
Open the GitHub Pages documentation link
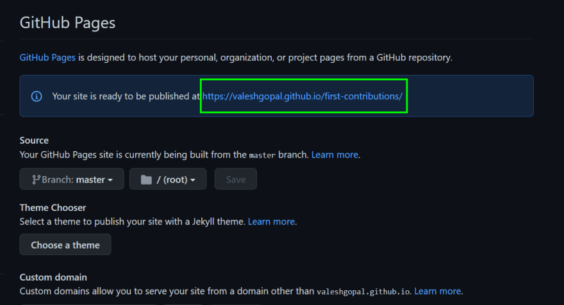tap(47, 58)
